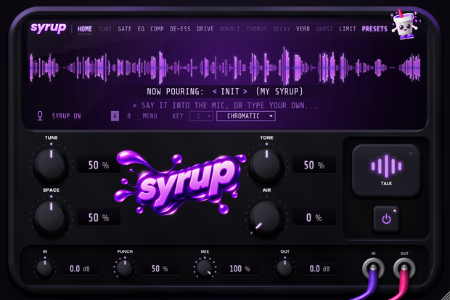Click the microphone icon beside SYRUP ON
This screenshot has height=300, width=450.
pyautogui.click(x=40, y=115)
